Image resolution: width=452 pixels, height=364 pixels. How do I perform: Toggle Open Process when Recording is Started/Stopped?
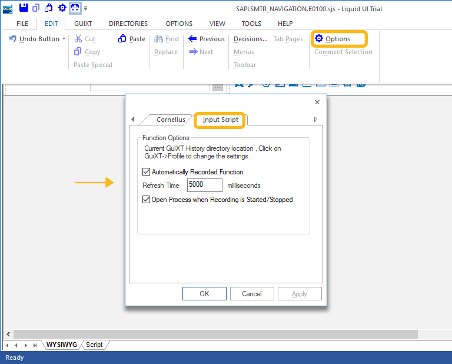(x=147, y=200)
